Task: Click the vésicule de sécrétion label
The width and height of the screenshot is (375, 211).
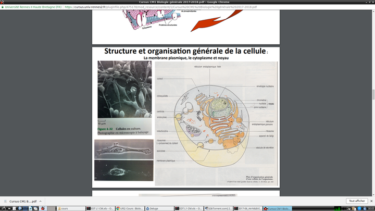Action: click(x=265, y=147)
